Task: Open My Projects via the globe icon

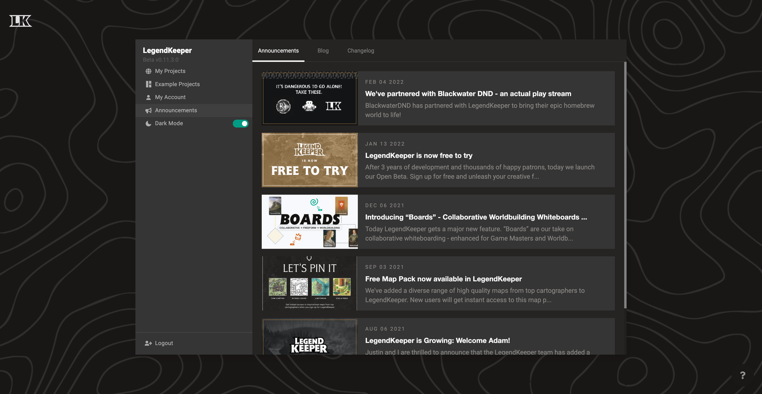Action: point(148,71)
